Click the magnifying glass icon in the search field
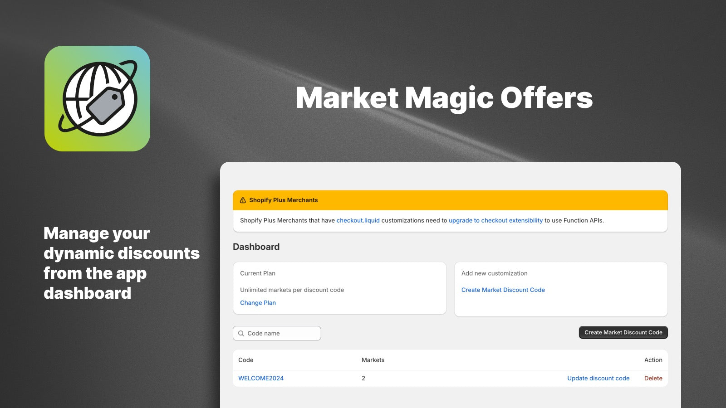Viewport: 726px width, 408px height. [x=240, y=333]
